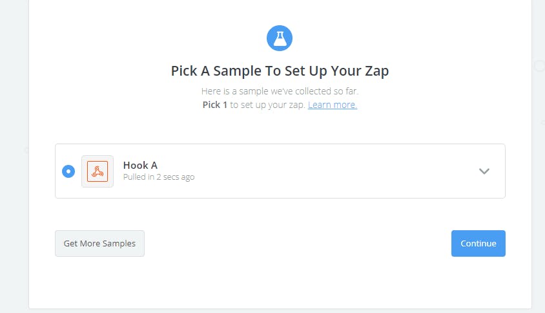Screen dimensions: 545x313
Task: Click the 'to set up your zap' text
Action: pos(267,105)
